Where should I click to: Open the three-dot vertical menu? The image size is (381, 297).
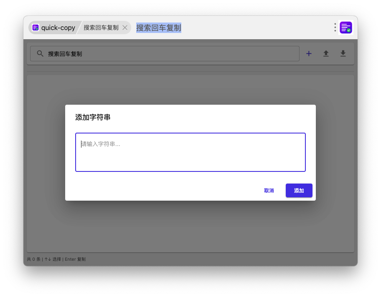coord(335,28)
